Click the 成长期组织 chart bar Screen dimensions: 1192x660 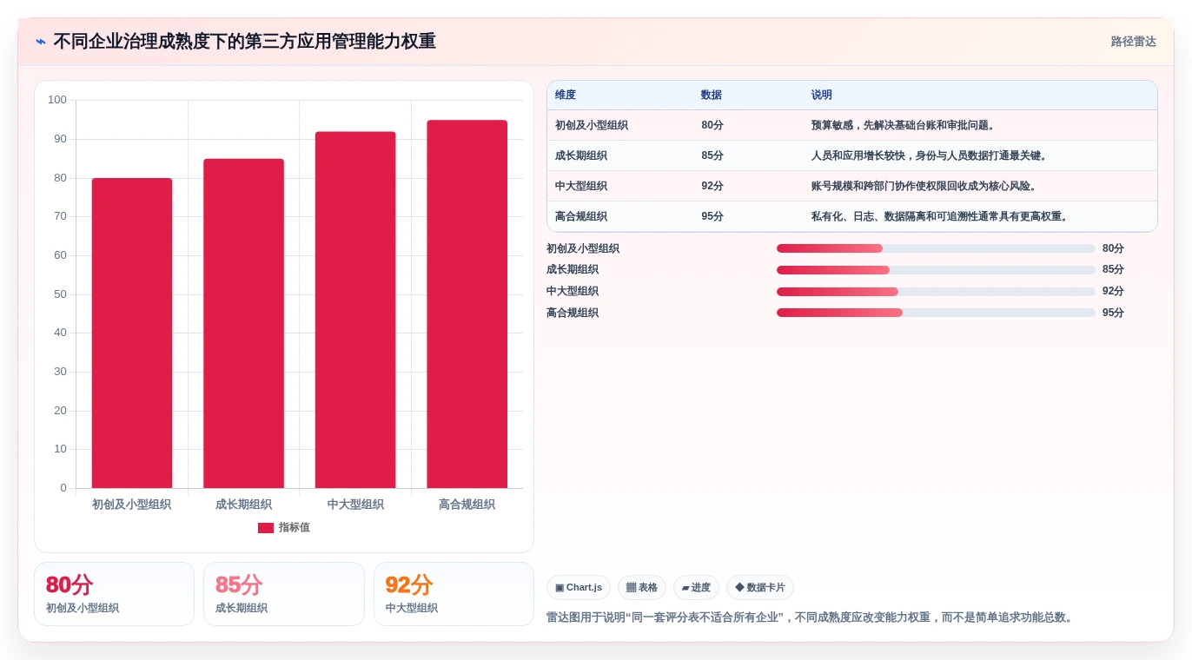[243, 323]
